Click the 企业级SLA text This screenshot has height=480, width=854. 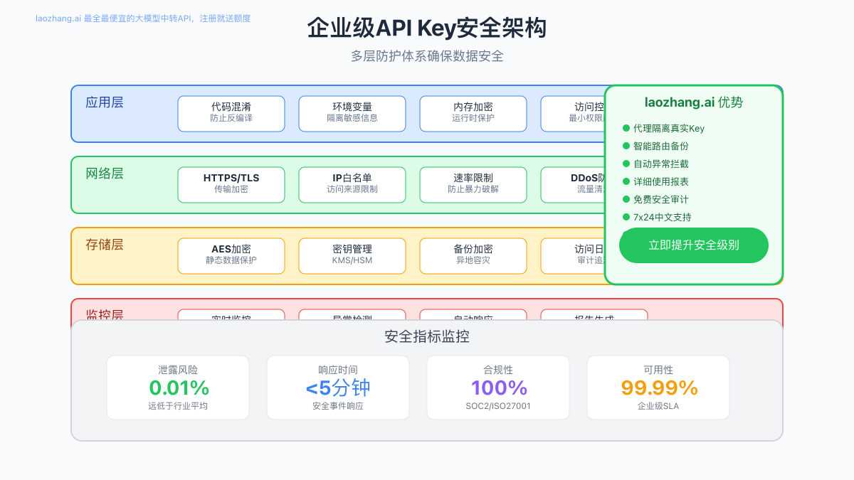pos(658,406)
